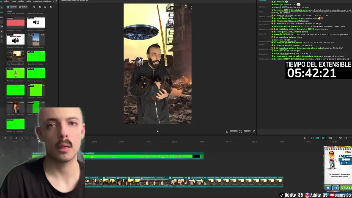Click the Completa quality button in player
The image size is (352, 198).
click(x=233, y=131)
